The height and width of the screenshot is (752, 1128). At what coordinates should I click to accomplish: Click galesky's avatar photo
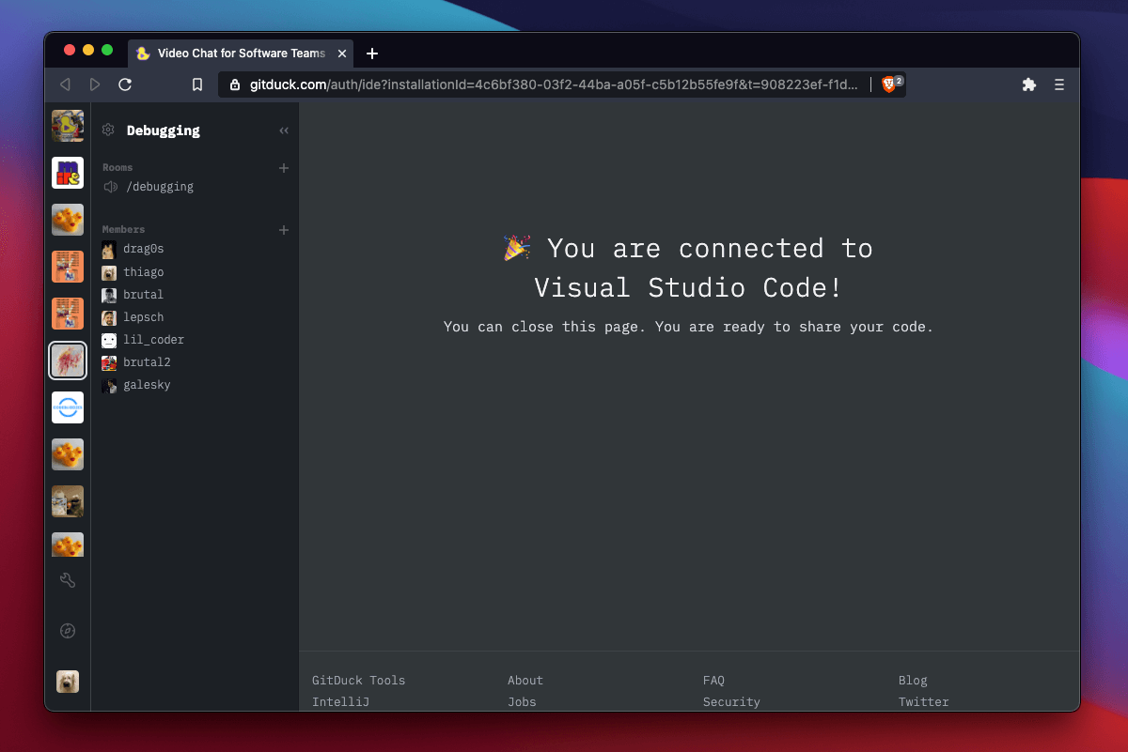tap(109, 385)
